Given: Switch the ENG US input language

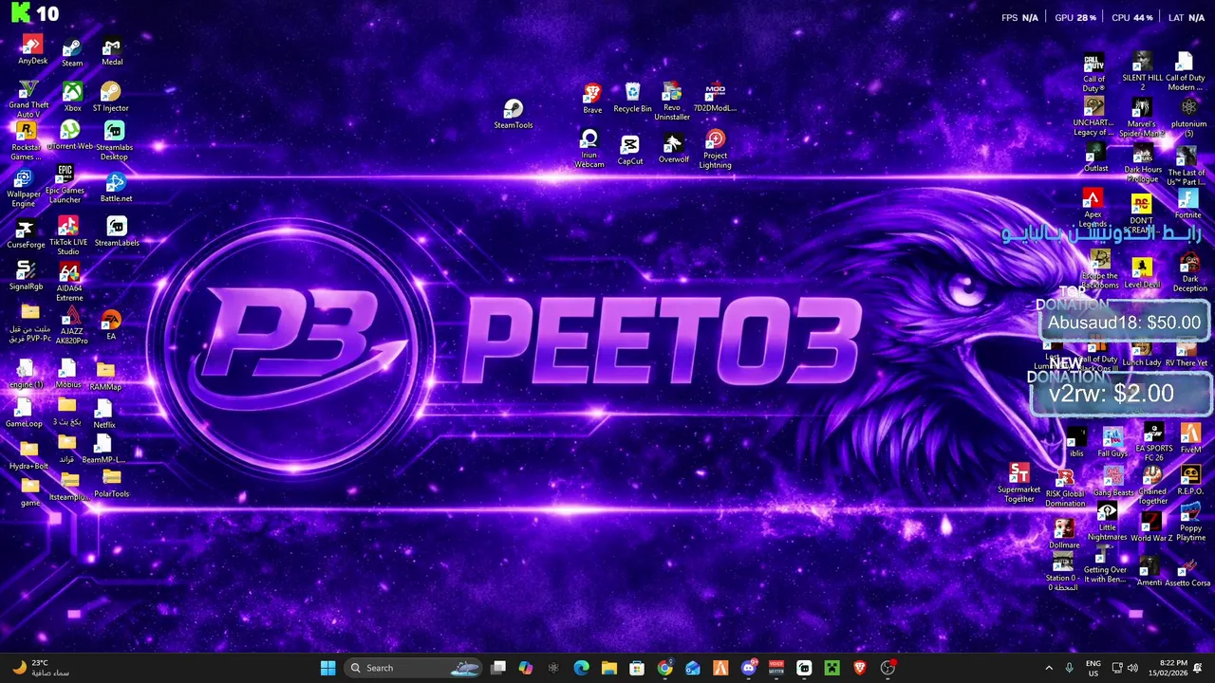Looking at the screenshot, I should pos(1093,668).
